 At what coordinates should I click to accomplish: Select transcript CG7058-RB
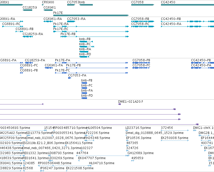[x=143, y=21]
